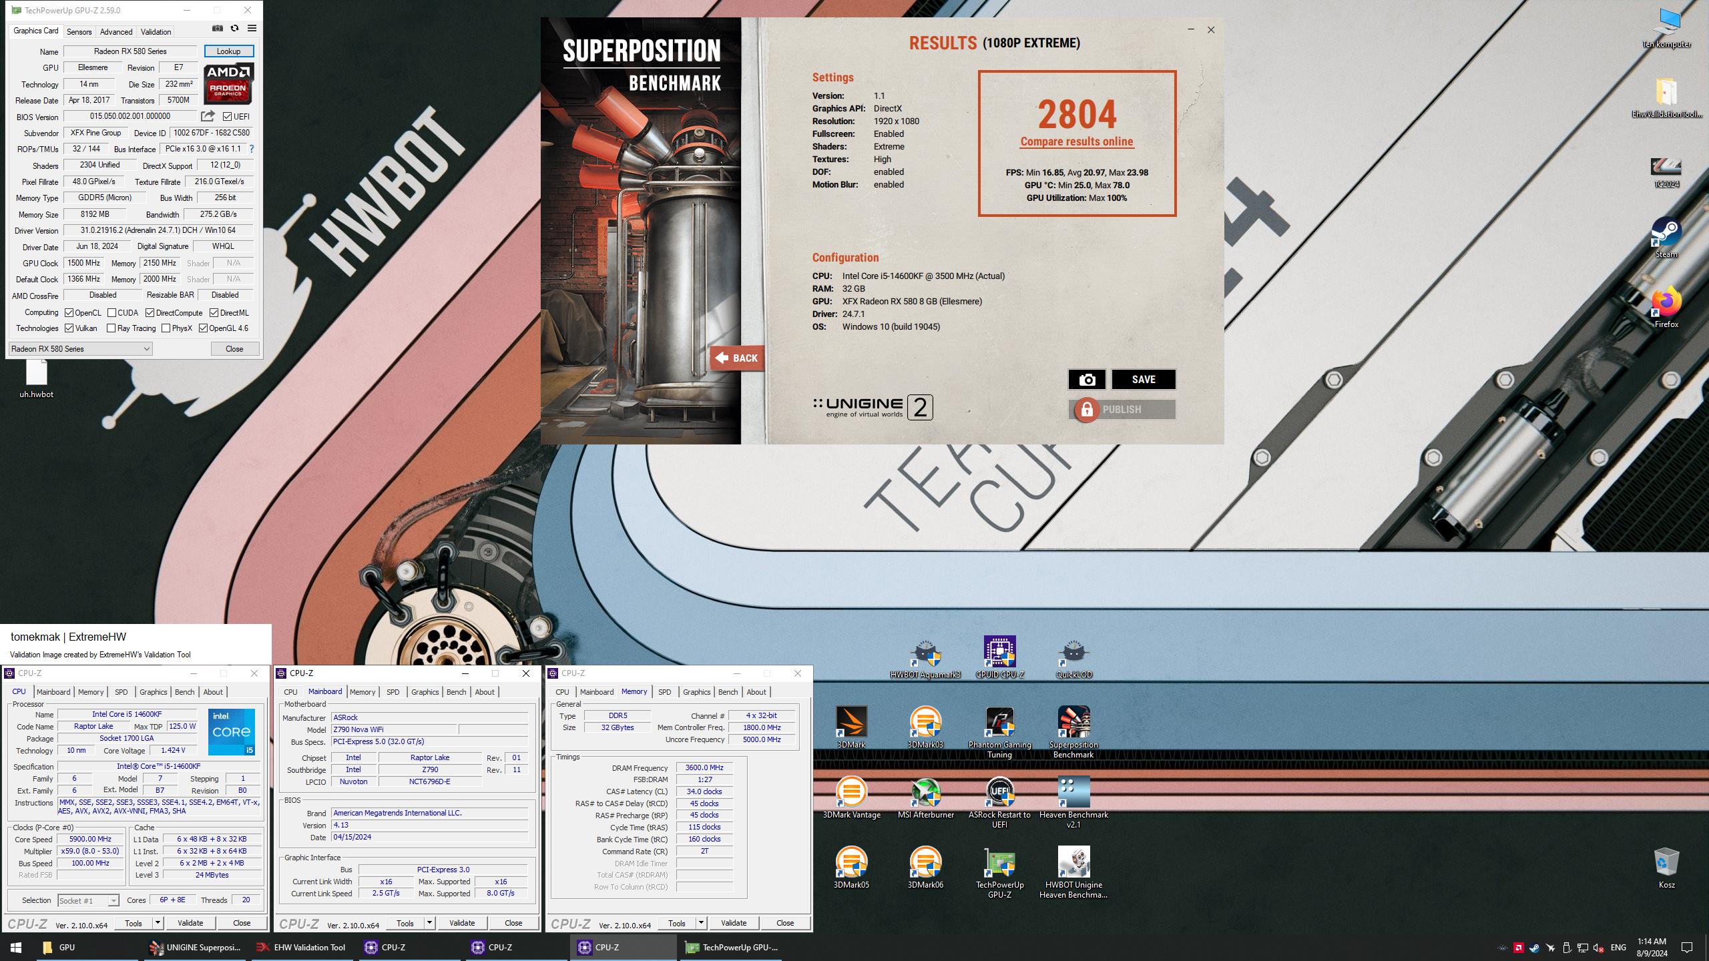This screenshot has height=961, width=1709.
Task: Expand Tools arrow in CPU-Z CPU window
Action: coord(158,923)
